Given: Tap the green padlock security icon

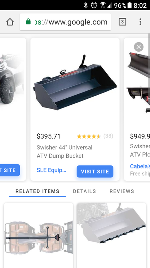Looking at the screenshot, I should pyautogui.click(x=28, y=22).
